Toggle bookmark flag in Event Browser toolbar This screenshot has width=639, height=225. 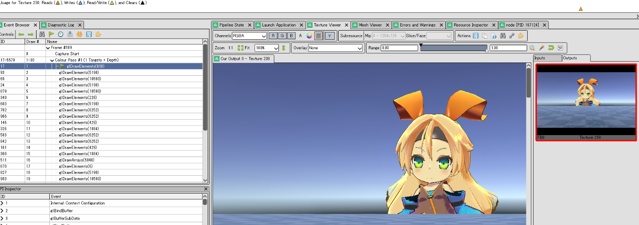click(x=52, y=34)
